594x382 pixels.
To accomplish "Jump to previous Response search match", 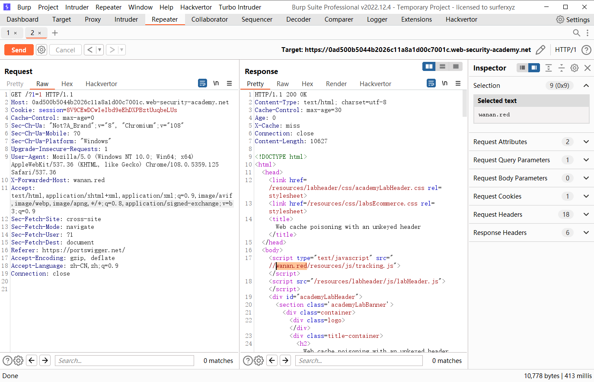I will pyautogui.click(x=272, y=360).
